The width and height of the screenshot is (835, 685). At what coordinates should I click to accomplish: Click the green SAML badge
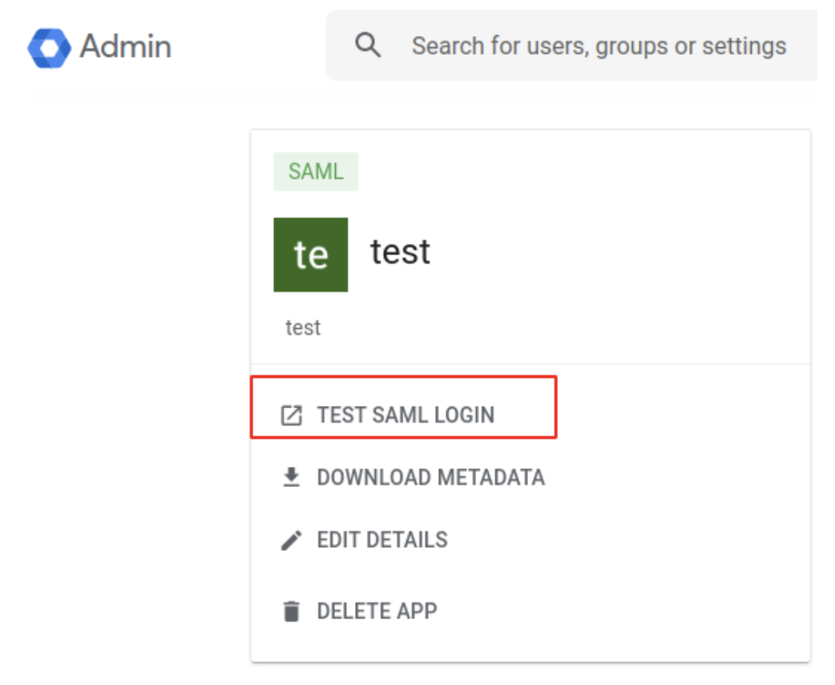pyautogui.click(x=316, y=172)
